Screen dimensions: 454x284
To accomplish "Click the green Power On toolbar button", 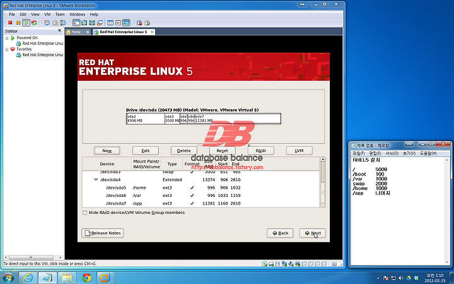I will tap(26, 23).
